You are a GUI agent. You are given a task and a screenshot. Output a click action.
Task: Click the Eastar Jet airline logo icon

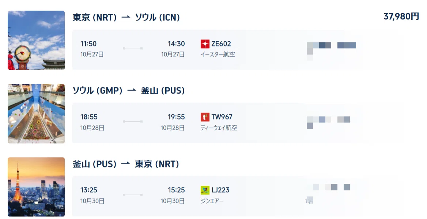click(205, 44)
